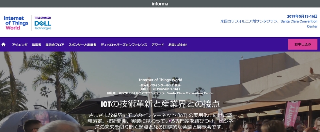Image resolution: width=320 pixels, height=132 pixels.
Task: Click the hero subtitle 世界モノのインターネット会議
Action: [x=160, y=85]
